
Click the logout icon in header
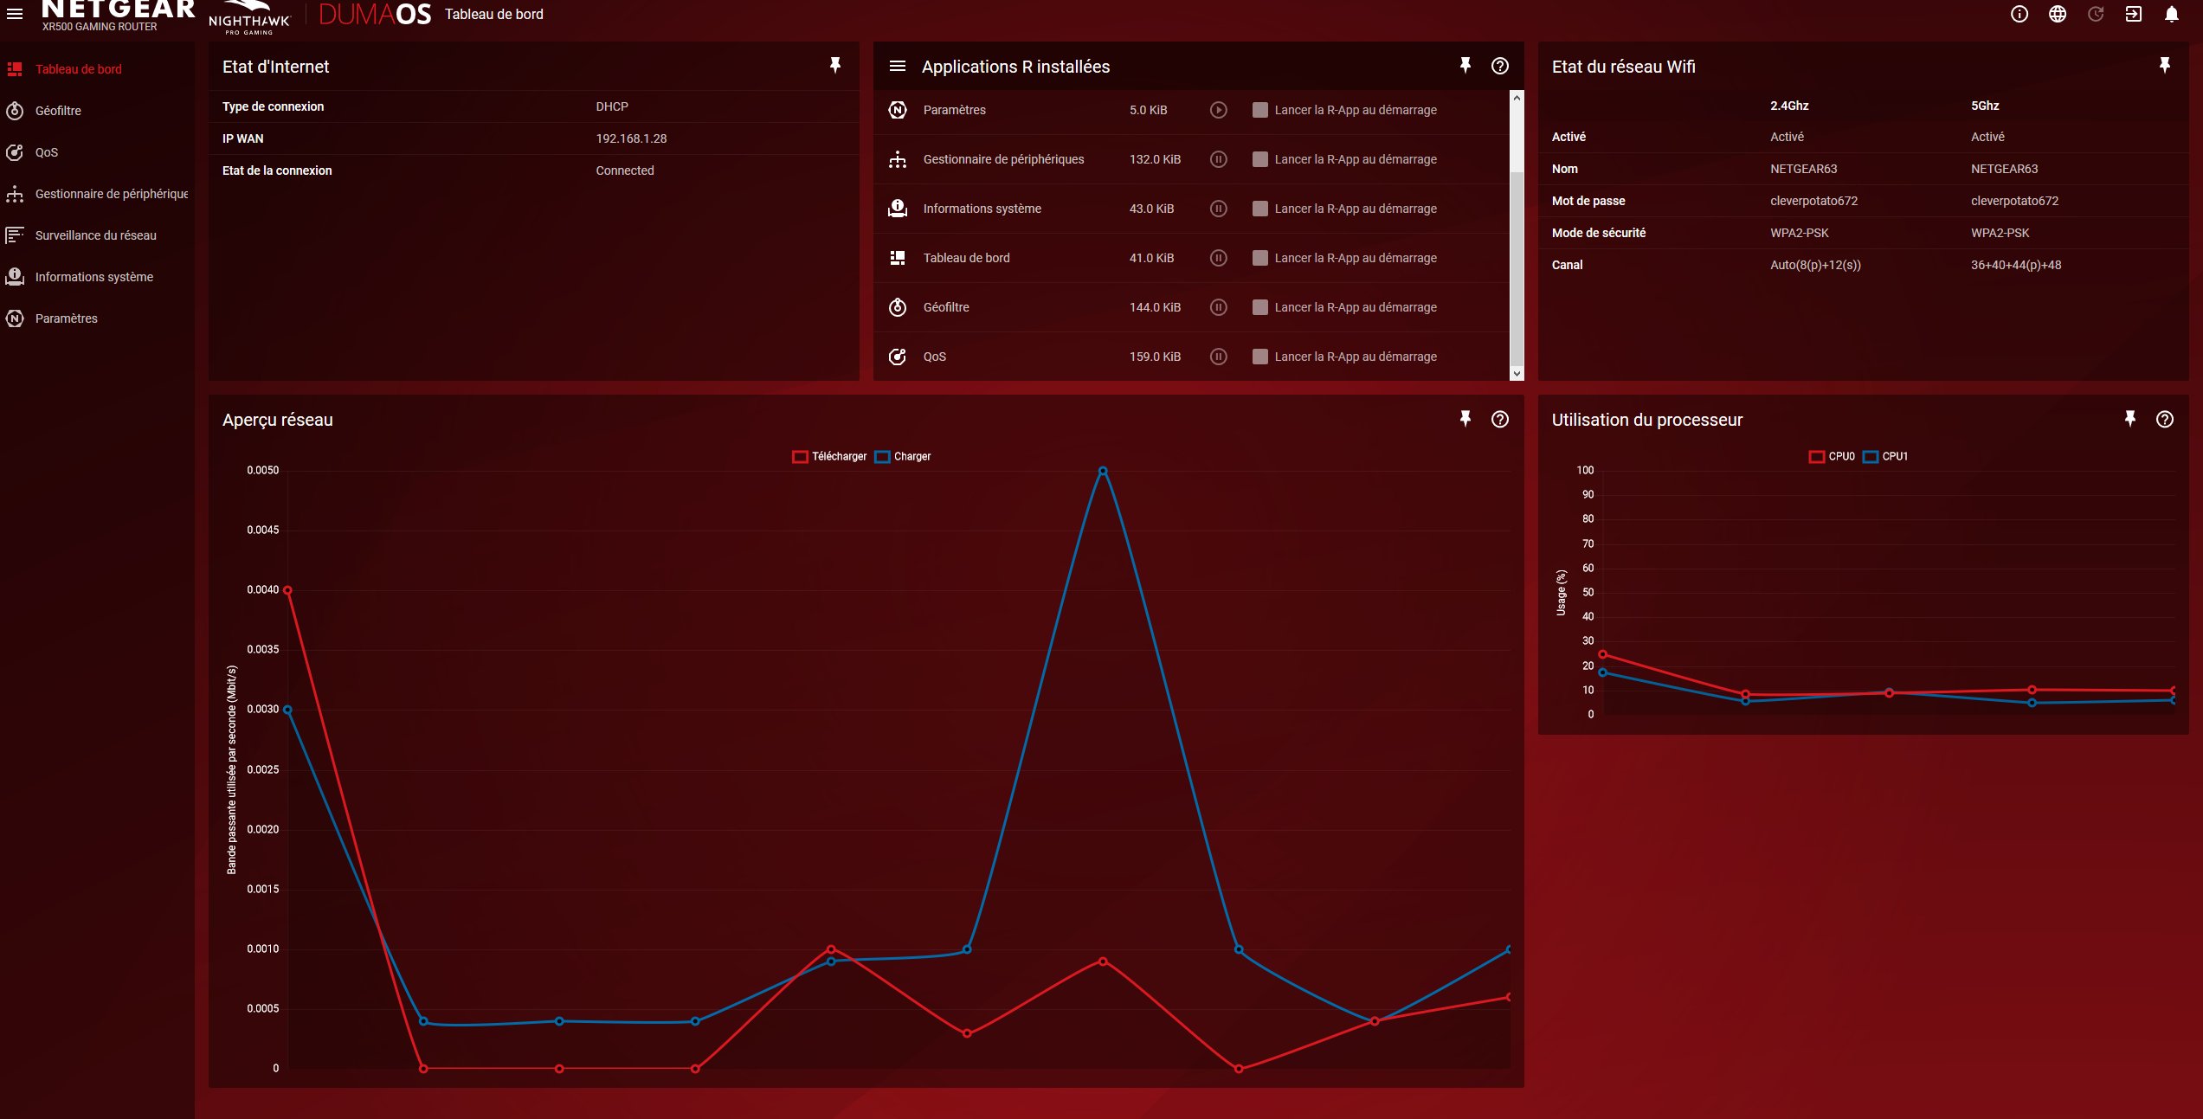coord(2133,14)
